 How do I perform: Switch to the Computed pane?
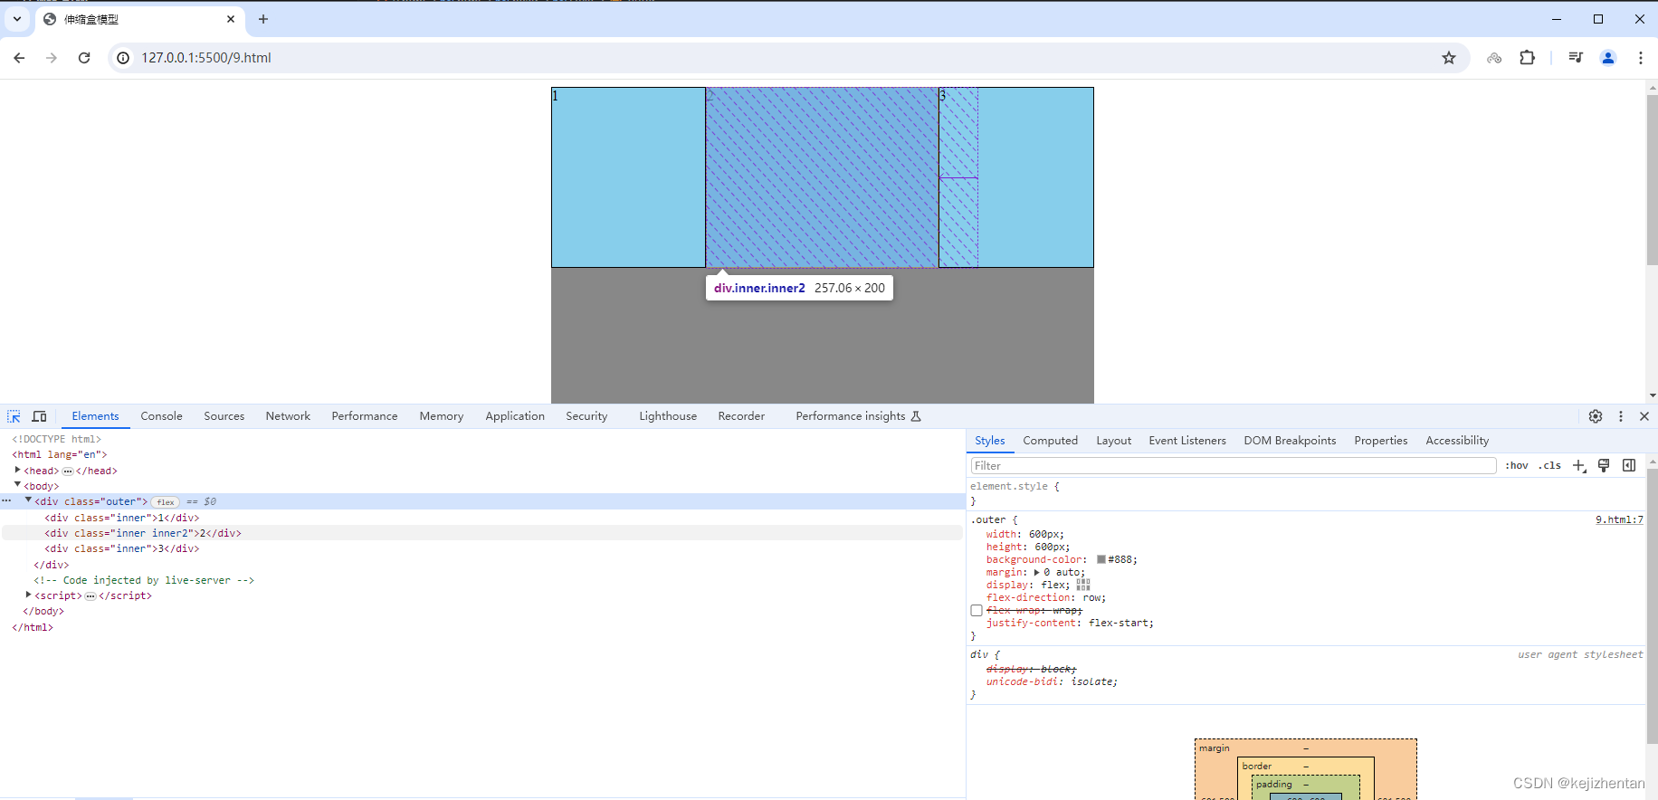click(x=1050, y=441)
